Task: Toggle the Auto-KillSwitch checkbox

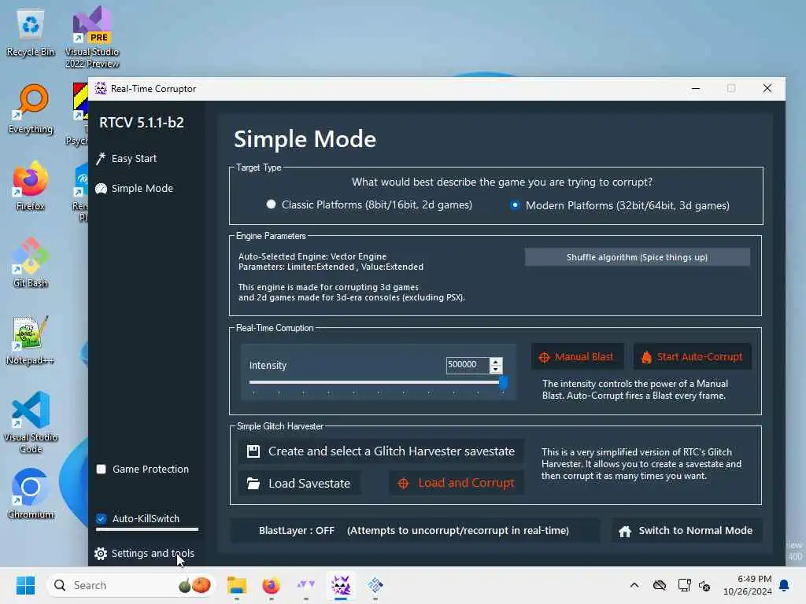Action: [x=102, y=518]
